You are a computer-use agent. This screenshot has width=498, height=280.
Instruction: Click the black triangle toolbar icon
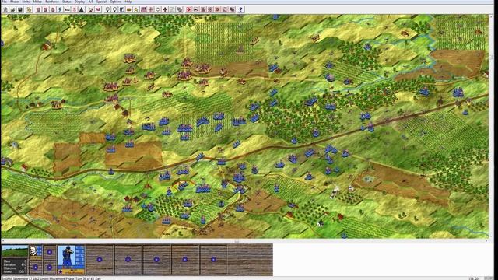81,9
